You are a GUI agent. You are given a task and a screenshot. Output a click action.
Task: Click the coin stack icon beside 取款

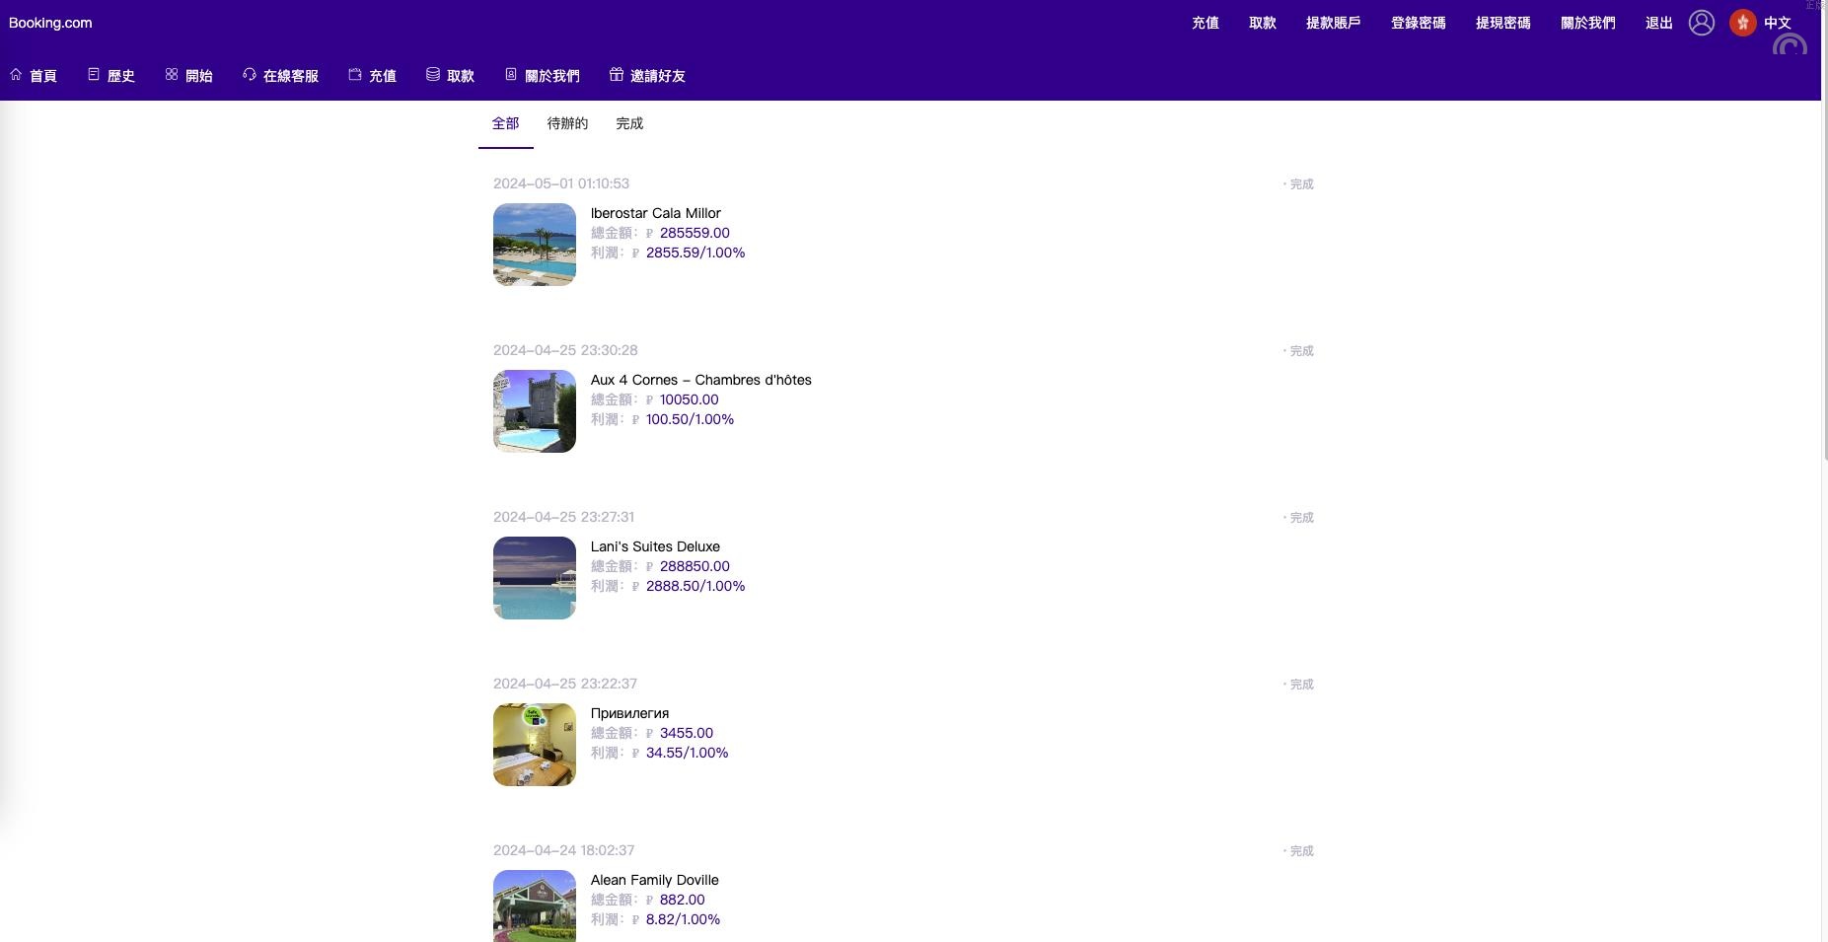(x=433, y=75)
